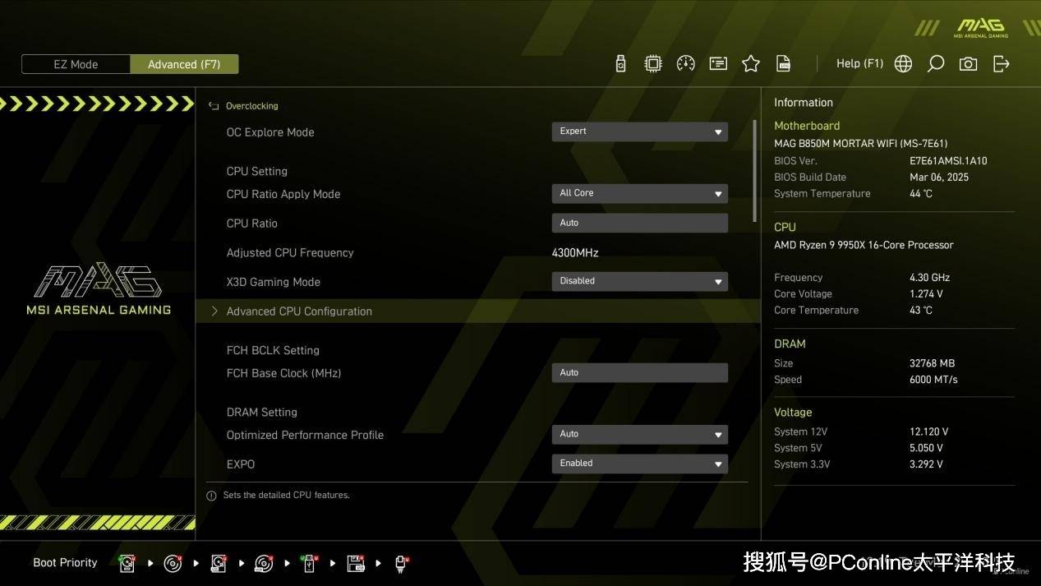Image resolution: width=1041 pixels, height=586 pixels.
Task: Click the System 12V 12.120 V reading
Action: (928, 431)
